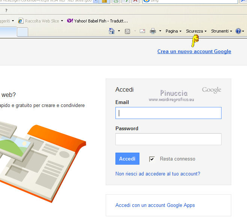Click the Password label above the field

point(127,128)
